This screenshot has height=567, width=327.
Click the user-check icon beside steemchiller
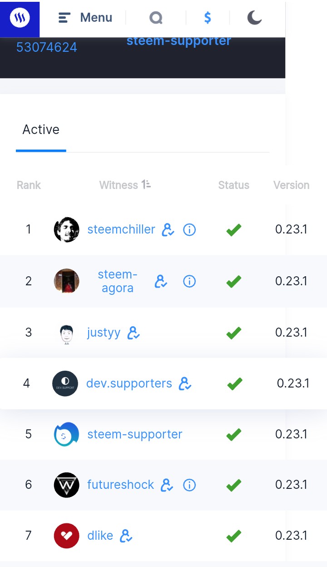pos(168,230)
